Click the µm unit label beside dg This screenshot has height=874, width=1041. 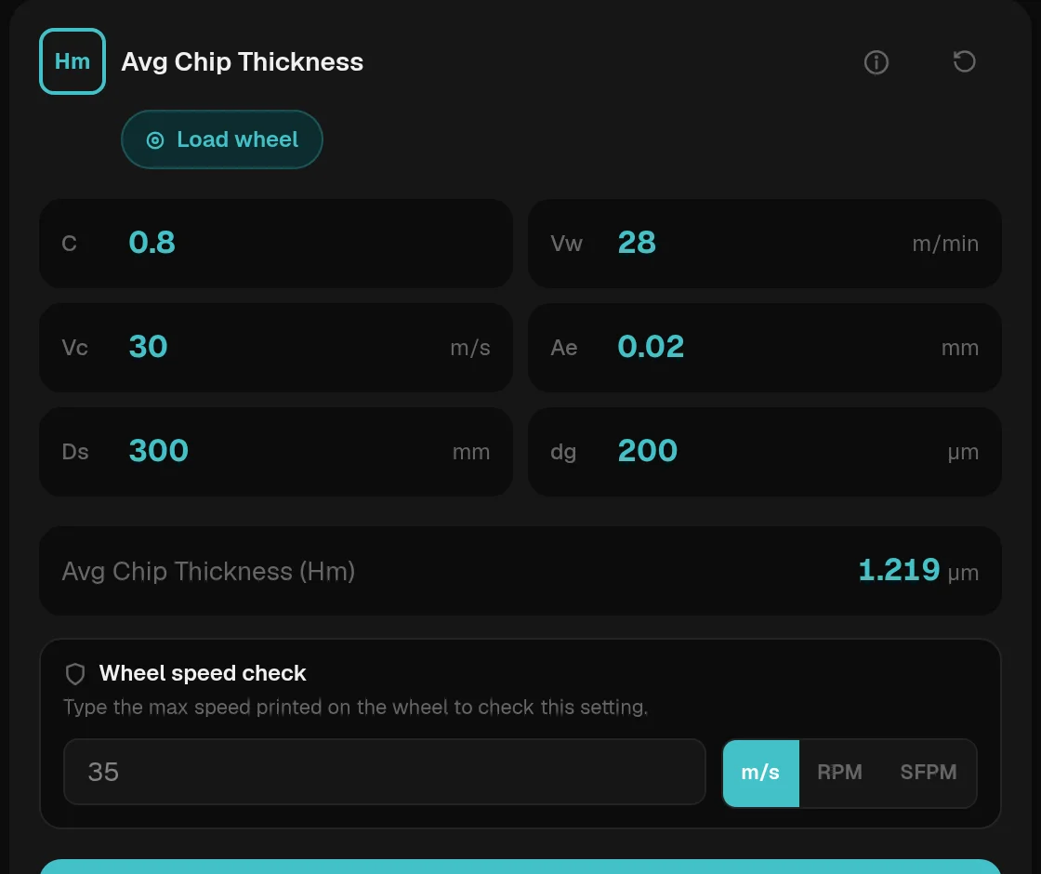point(963,452)
